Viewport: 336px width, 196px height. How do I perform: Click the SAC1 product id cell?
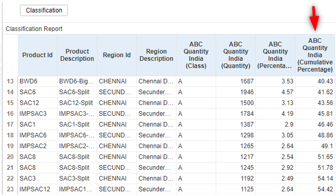tap(37, 124)
